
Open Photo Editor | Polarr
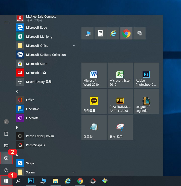click(46, 136)
